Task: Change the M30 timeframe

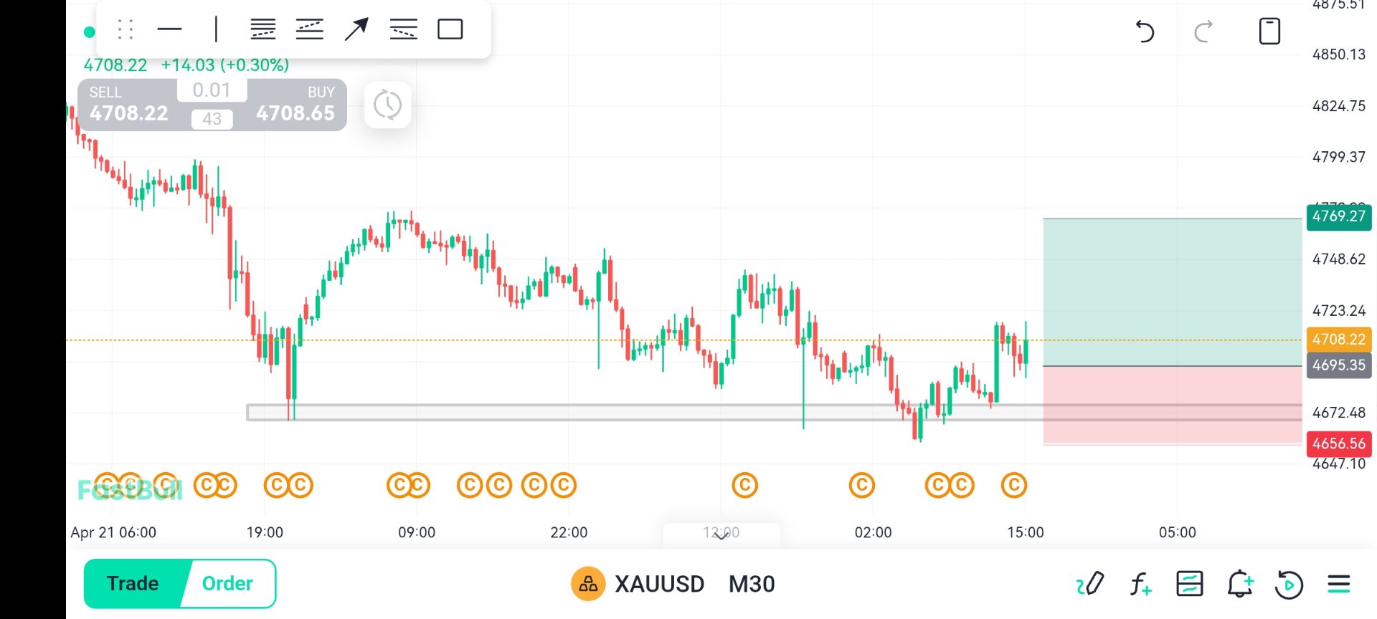Action: click(x=752, y=584)
